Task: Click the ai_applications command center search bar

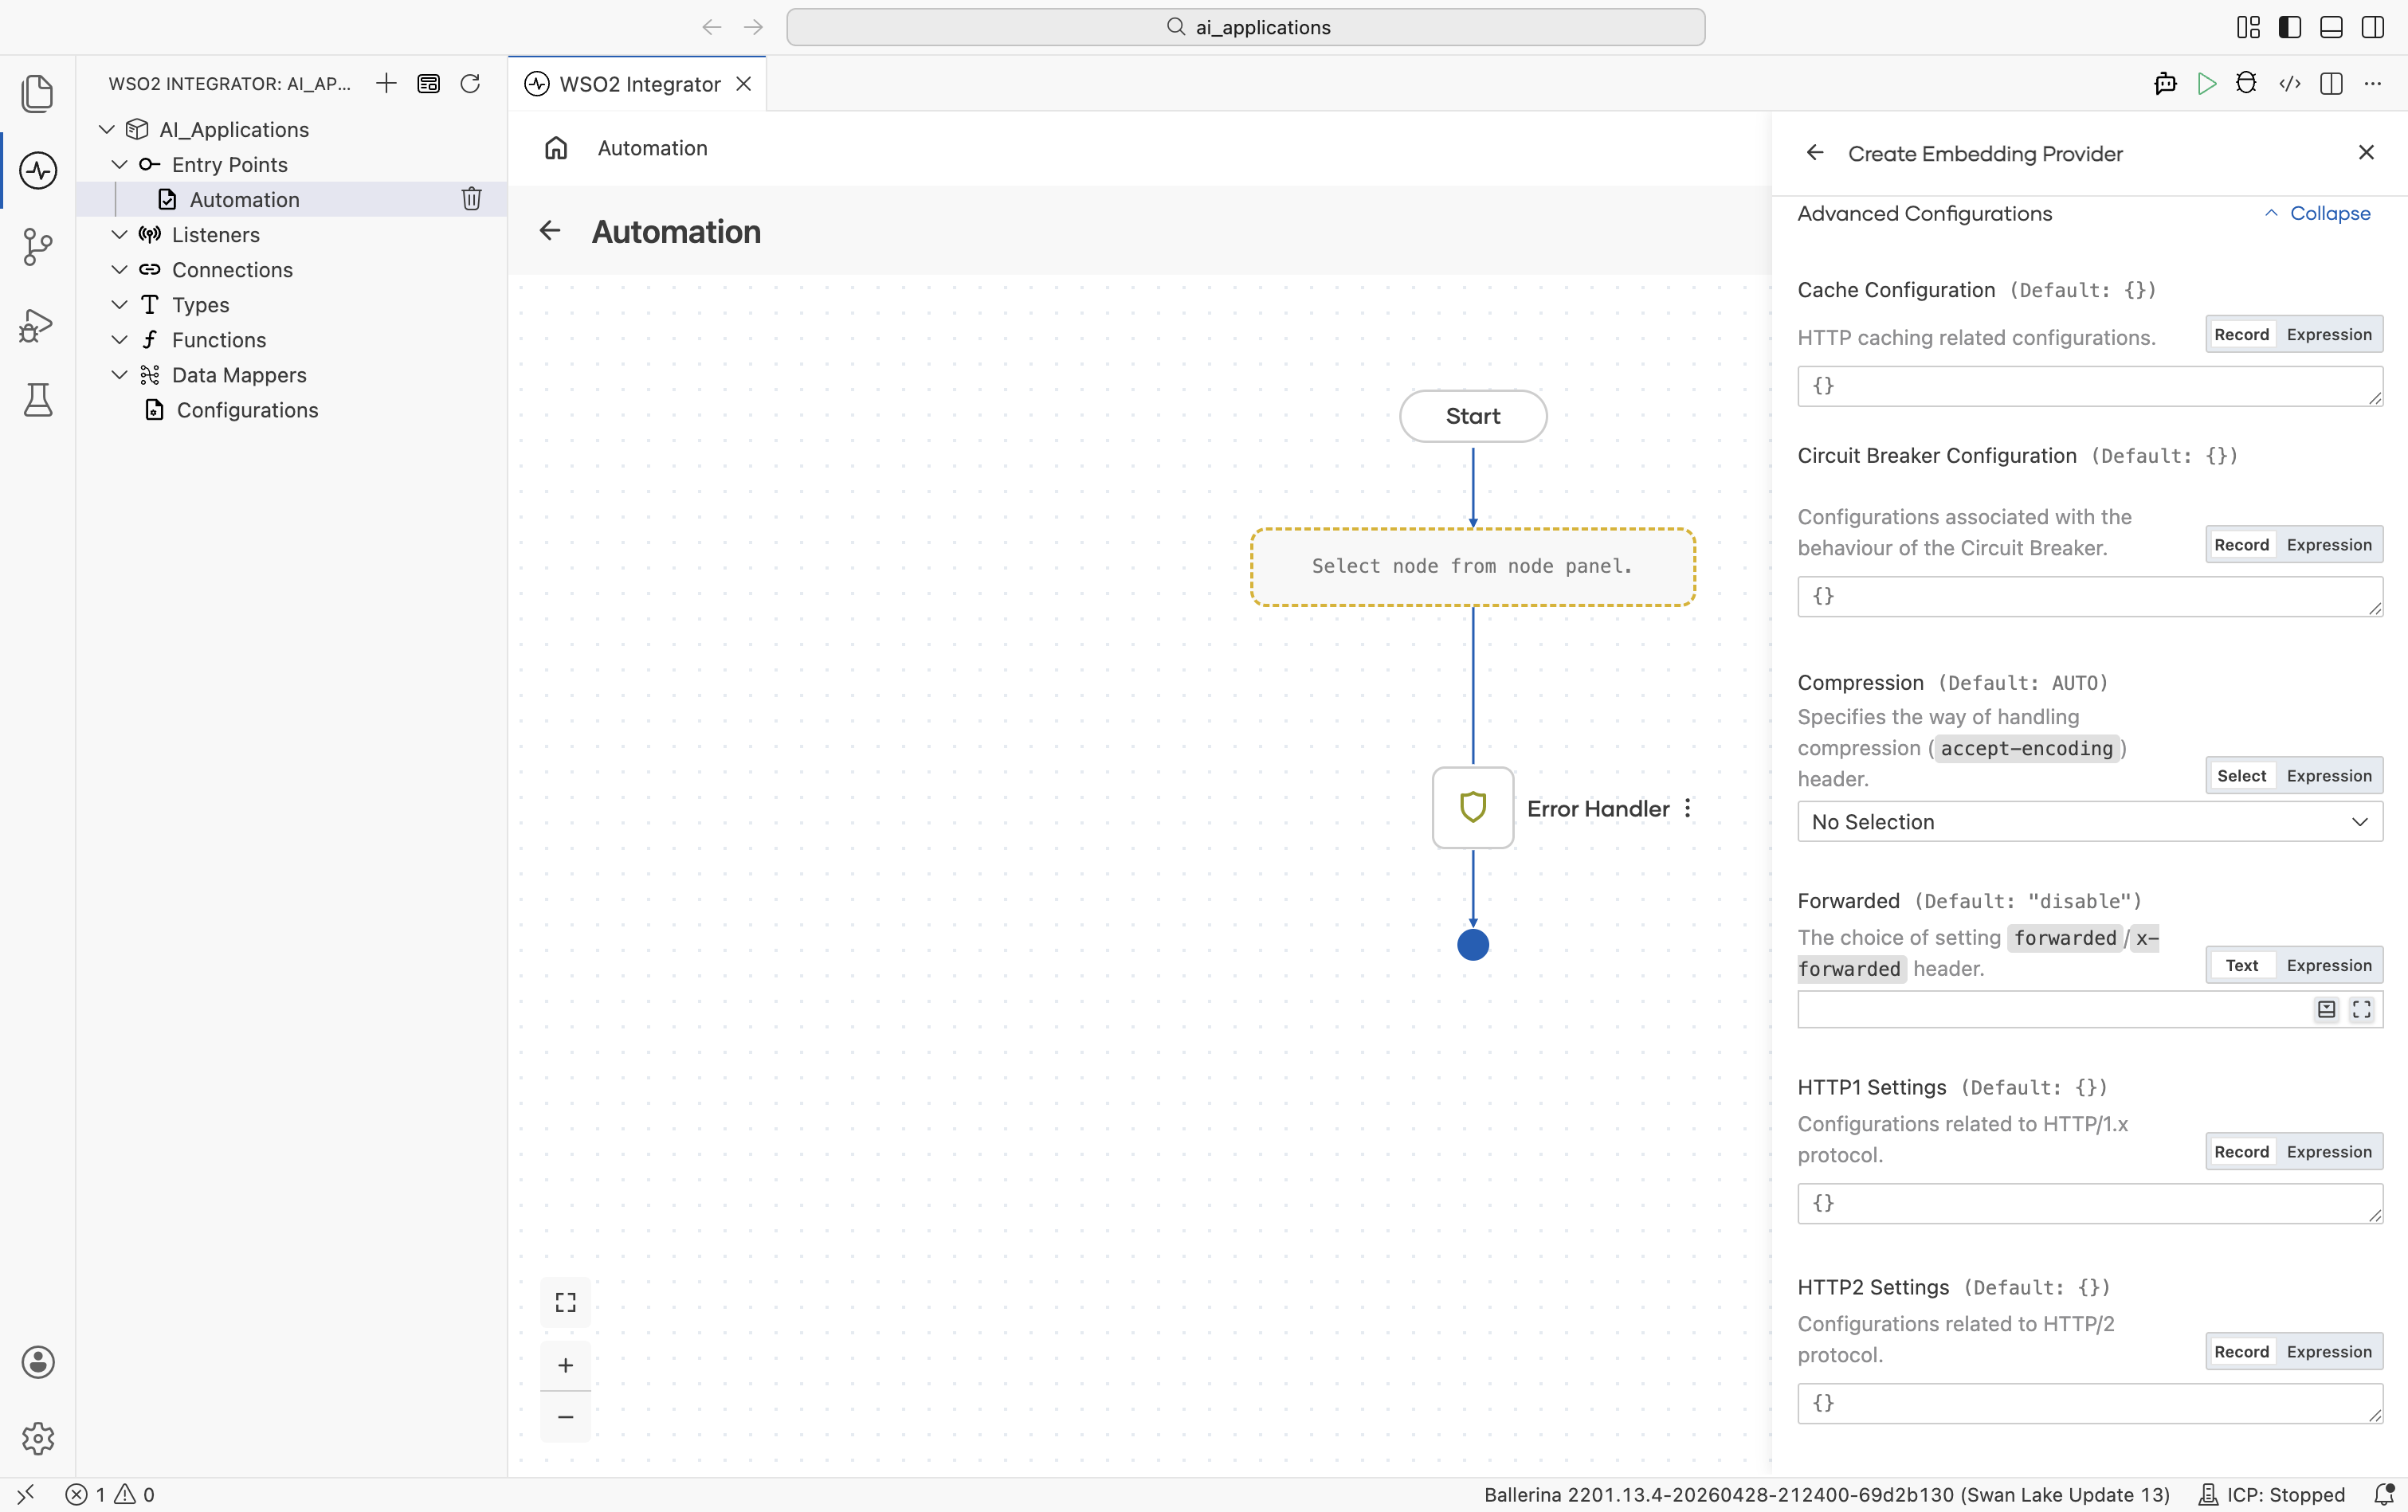Action: coord(1245,27)
